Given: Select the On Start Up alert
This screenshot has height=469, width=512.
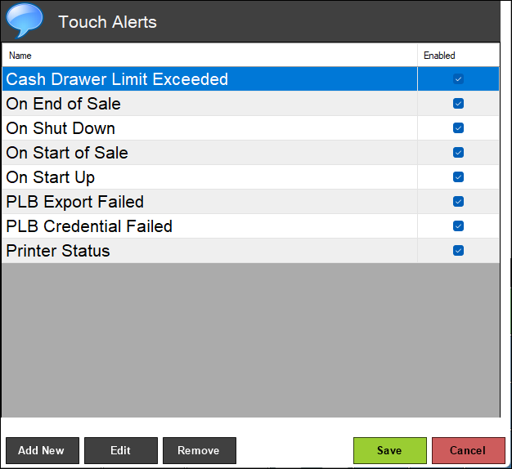Looking at the screenshot, I should tap(250, 177).
